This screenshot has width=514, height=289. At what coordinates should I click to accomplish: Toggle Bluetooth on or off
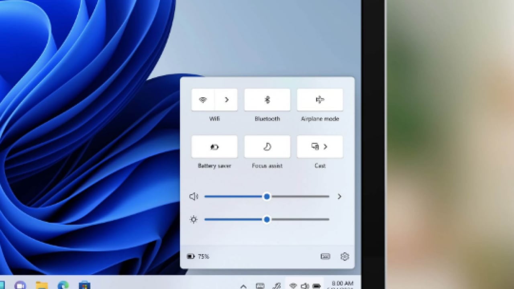(x=267, y=100)
